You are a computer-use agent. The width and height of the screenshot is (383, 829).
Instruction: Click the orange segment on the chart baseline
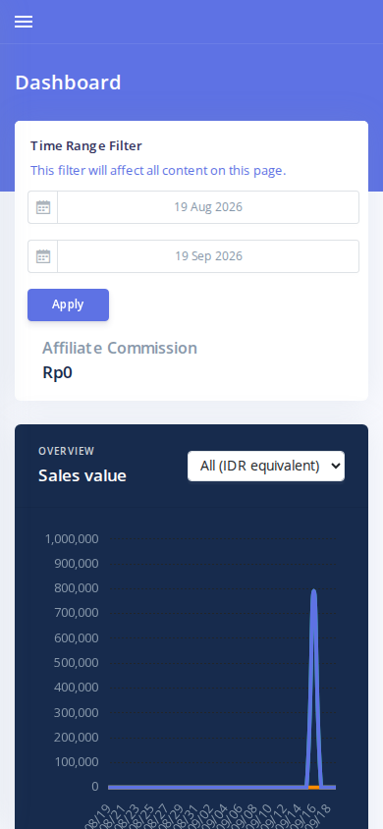tap(314, 787)
